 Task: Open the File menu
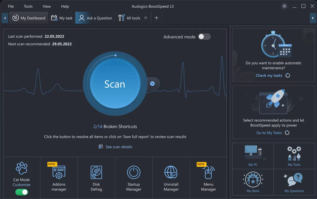(11, 6)
